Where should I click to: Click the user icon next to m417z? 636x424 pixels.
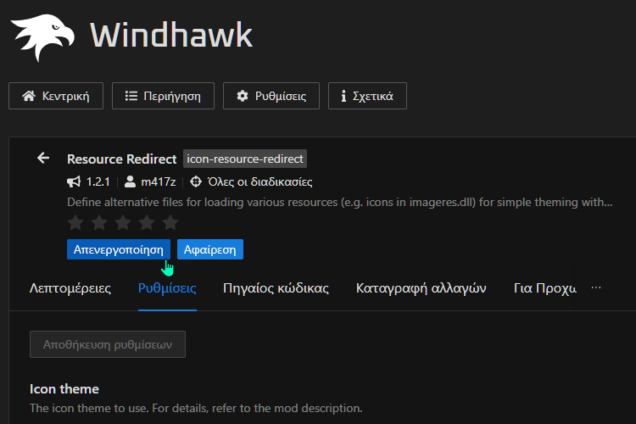[130, 181]
